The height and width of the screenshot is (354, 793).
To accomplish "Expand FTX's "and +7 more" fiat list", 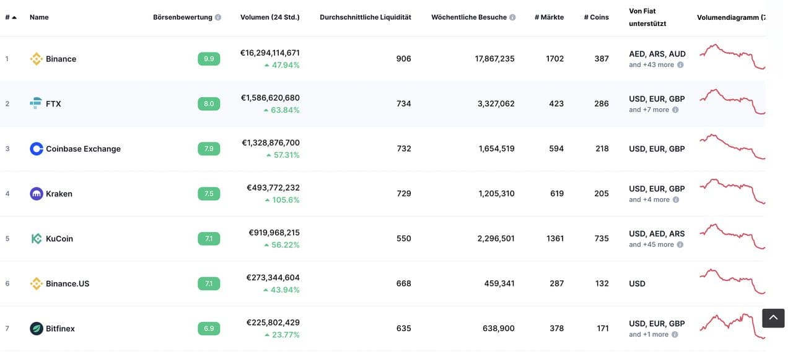I will point(649,110).
